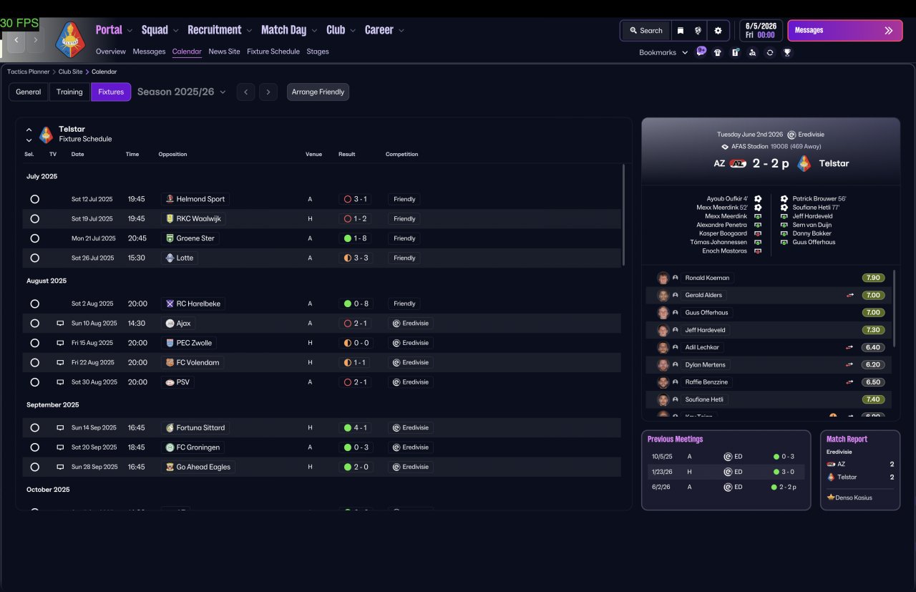The image size is (916, 592).
Task: Select the FC Volendam fixture radio
Action: [x=34, y=363]
